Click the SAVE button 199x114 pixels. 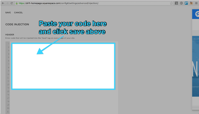[x=8, y=13]
